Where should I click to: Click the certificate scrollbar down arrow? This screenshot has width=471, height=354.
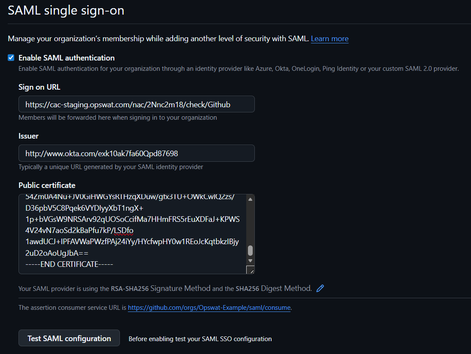pos(250,261)
